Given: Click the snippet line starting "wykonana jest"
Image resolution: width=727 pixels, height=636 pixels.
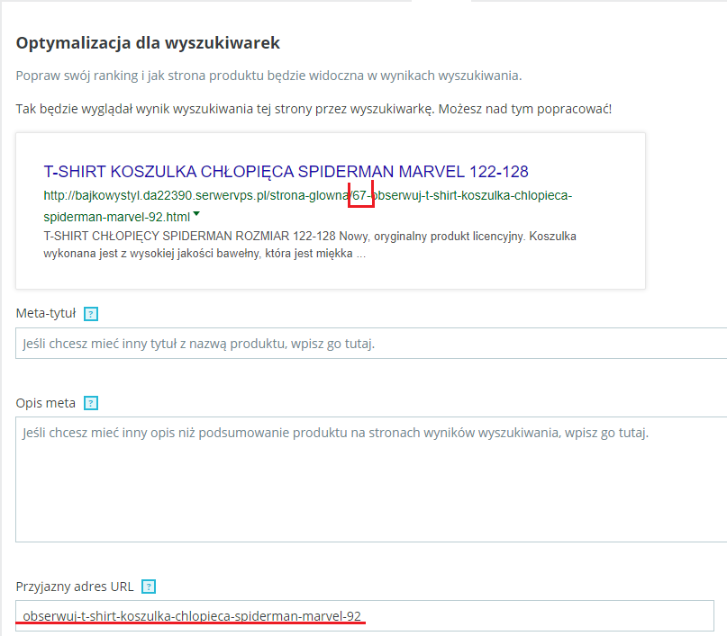Looking at the screenshot, I should tap(204, 254).
